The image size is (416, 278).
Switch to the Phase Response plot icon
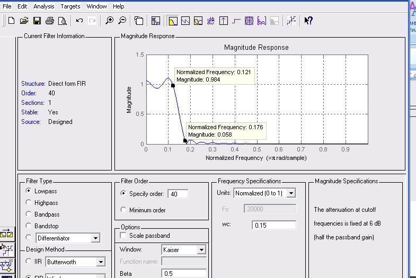185,21
